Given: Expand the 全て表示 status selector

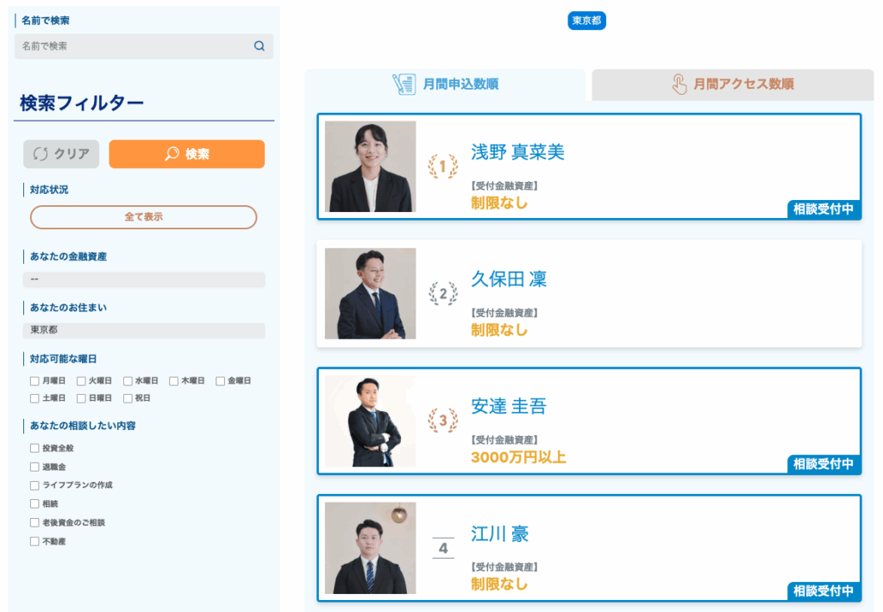Looking at the screenshot, I should [144, 217].
